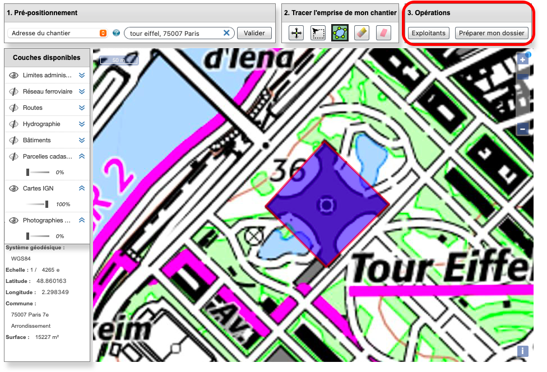
Task: Click the Echelle scale value 4265
Action: click(x=48, y=270)
